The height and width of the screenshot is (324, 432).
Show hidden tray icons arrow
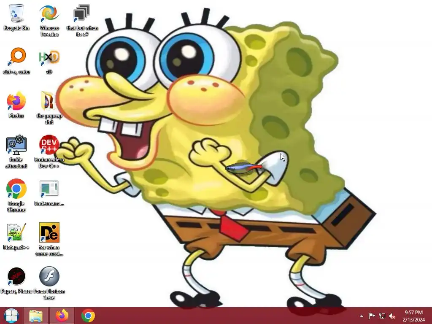pos(362,316)
